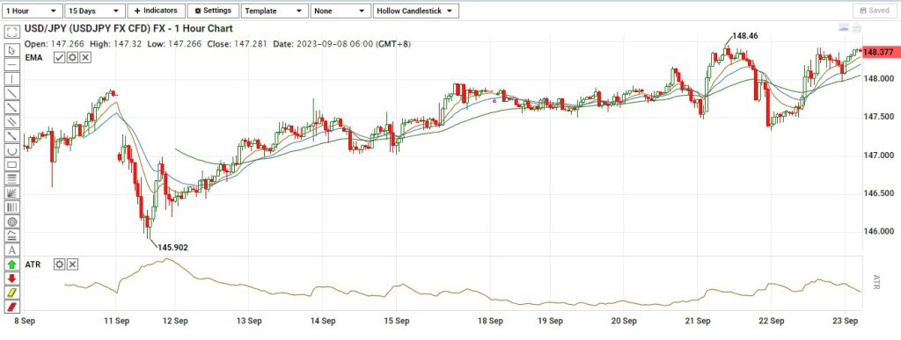Click the 11 Sep date axis label
901x340 pixels.
point(117,321)
